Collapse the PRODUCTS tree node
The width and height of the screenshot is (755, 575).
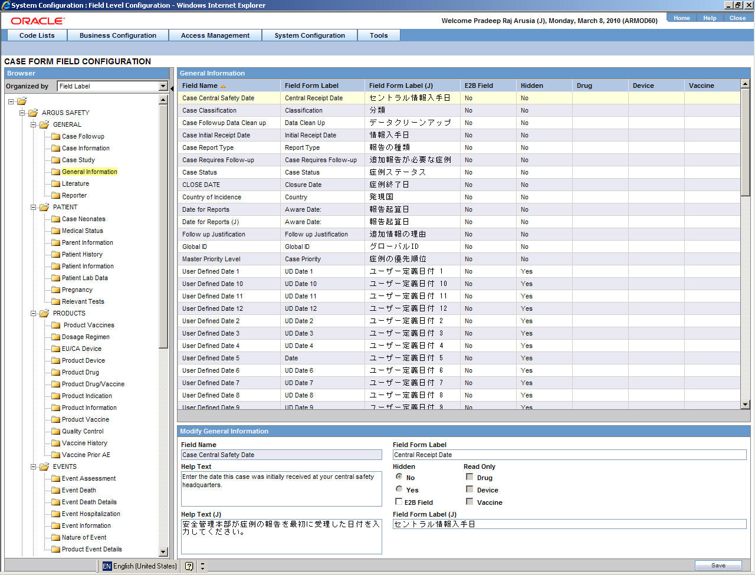pos(34,313)
